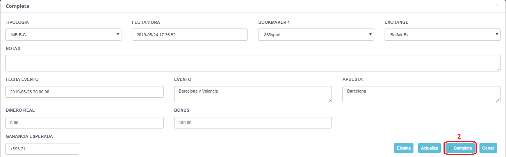Click the Apuesta field containing Barcelona
The width and height of the screenshot is (506, 157).
421,94
